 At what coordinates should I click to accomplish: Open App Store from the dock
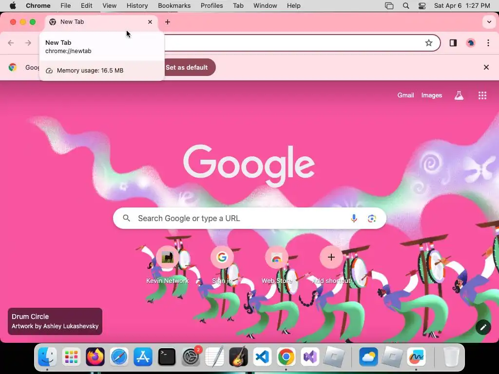(143, 356)
